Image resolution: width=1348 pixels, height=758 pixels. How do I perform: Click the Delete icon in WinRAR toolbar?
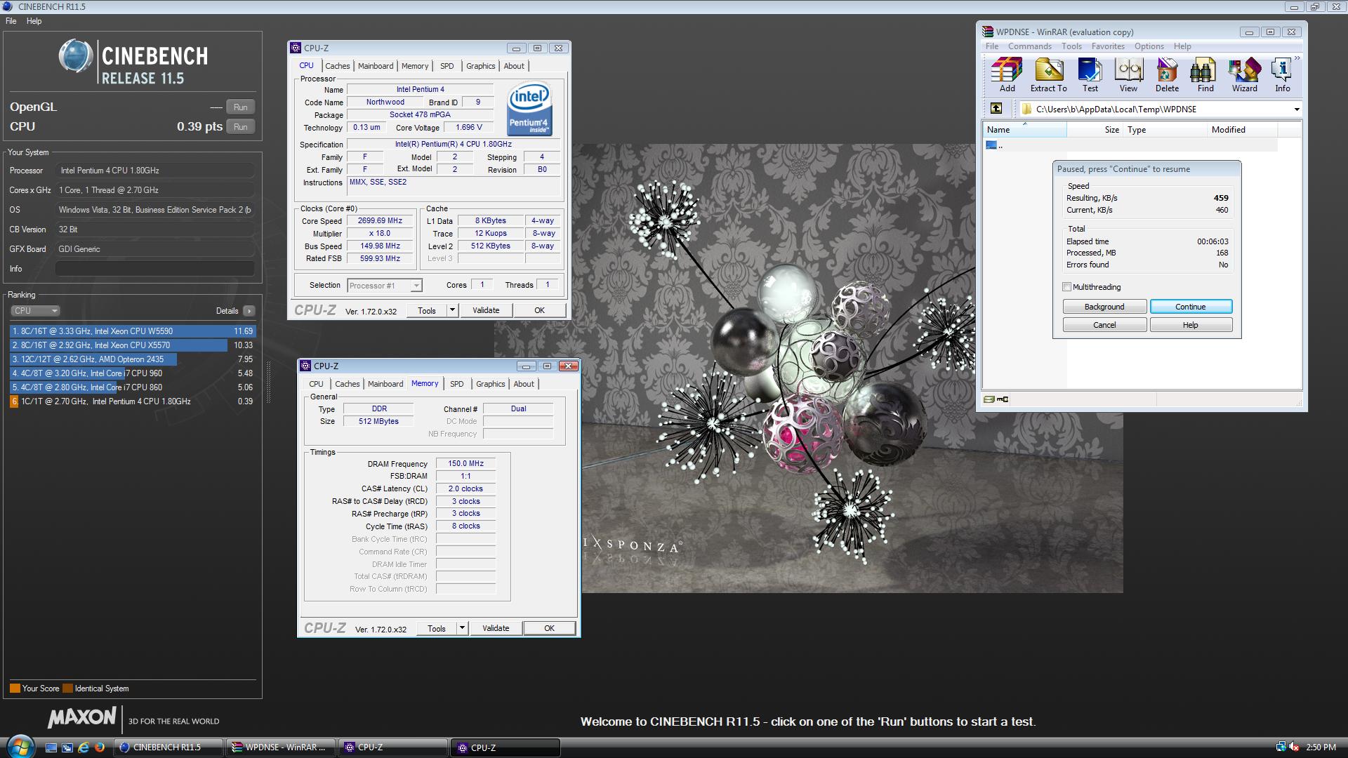click(x=1167, y=75)
